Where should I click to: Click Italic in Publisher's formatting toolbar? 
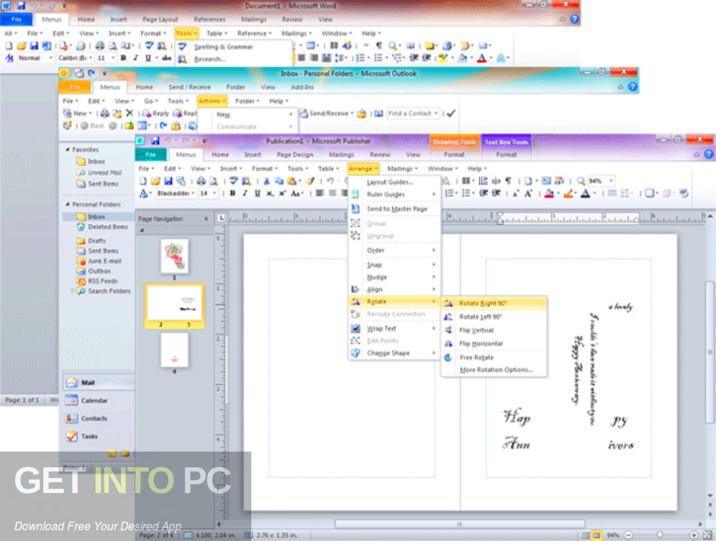click(x=245, y=193)
